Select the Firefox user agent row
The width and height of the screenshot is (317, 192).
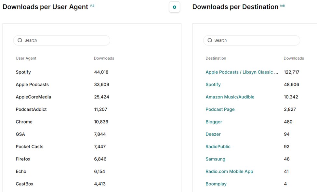click(x=23, y=159)
